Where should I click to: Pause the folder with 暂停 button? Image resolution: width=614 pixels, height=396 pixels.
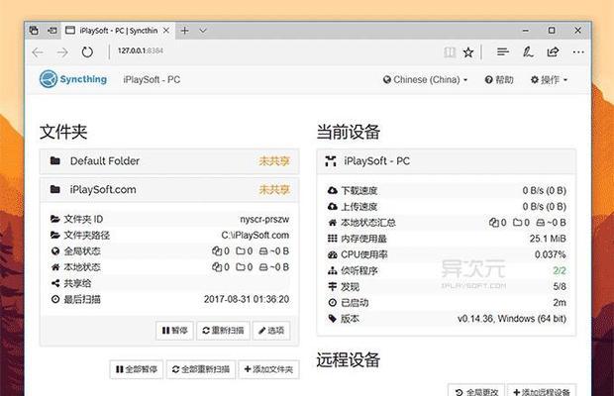pyautogui.click(x=174, y=331)
